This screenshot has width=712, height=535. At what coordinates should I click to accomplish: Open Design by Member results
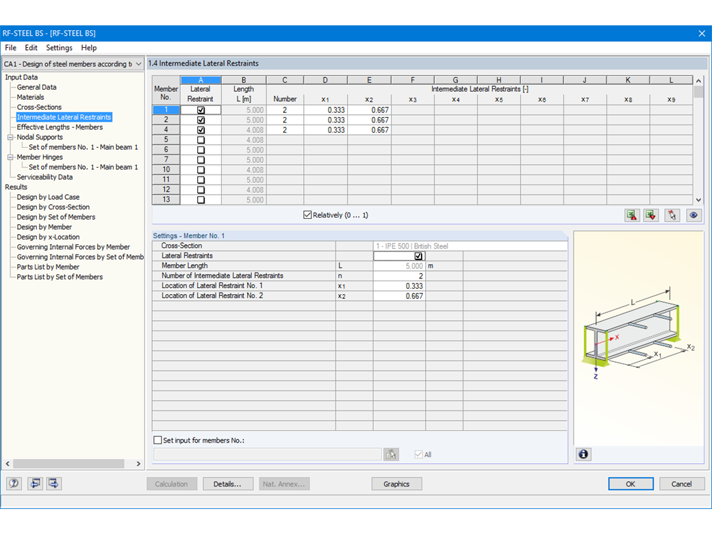click(44, 227)
